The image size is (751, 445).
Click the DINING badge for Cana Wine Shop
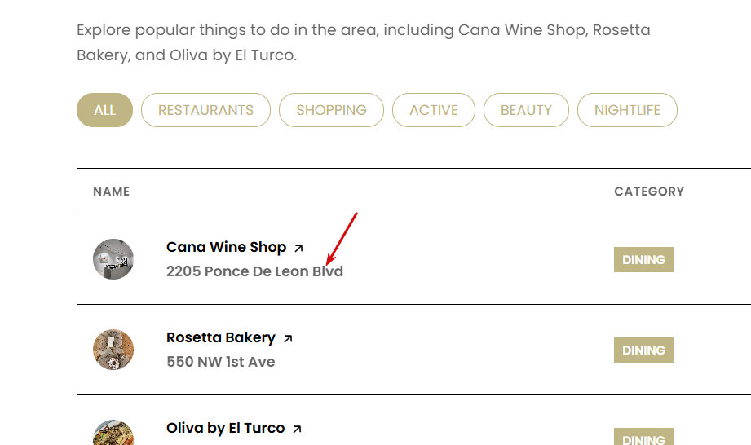pos(643,260)
